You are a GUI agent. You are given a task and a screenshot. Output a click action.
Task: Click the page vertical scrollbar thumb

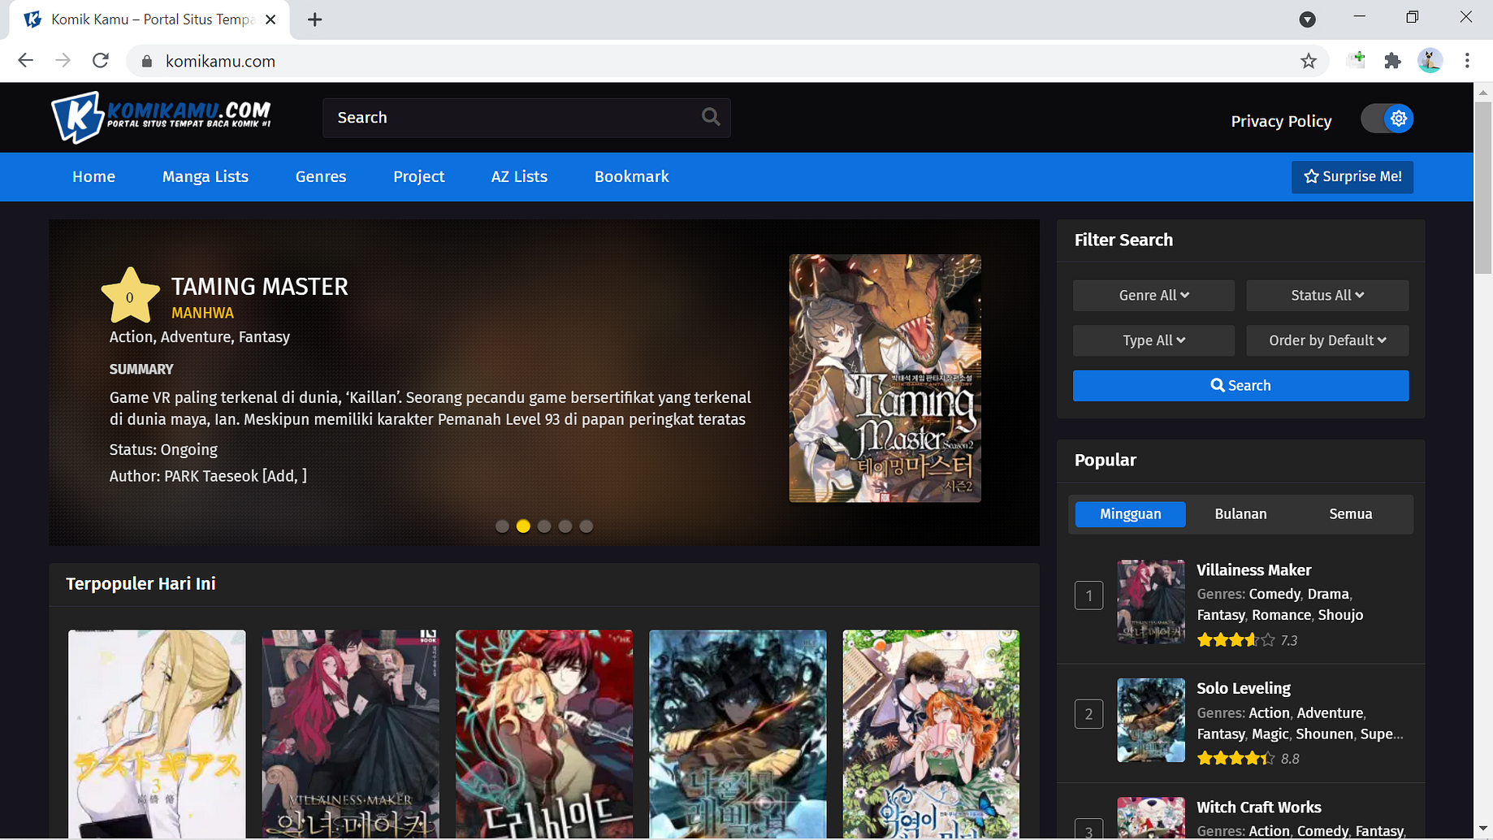tap(1483, 188)
